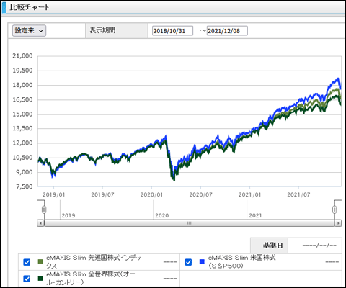346x288 pixels.
Task: Click the dark green swatch for 全世界株式
Action: (x=40, y=278)
